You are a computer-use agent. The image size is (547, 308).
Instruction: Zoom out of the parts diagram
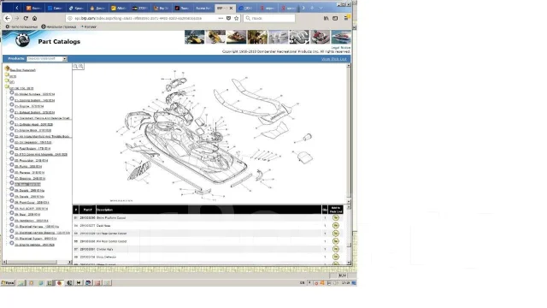tap(81, 67)
